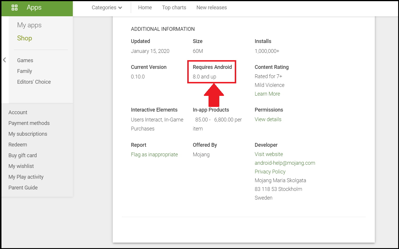The width and height of the screenshot is (399, 249).
Task: Open My wishlist
Action: tap(21, 166)
